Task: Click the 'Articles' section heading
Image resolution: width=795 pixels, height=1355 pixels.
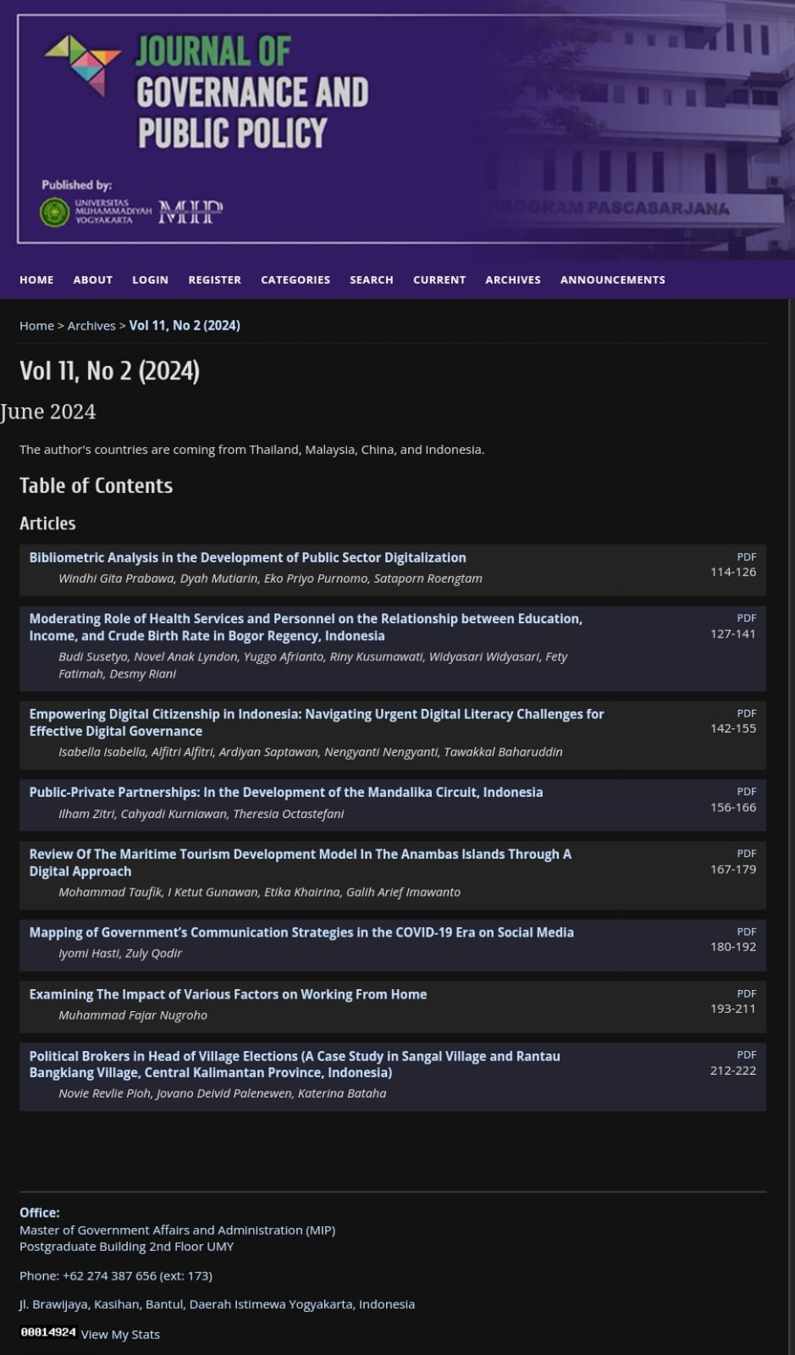Action: (x=47, y=523)
